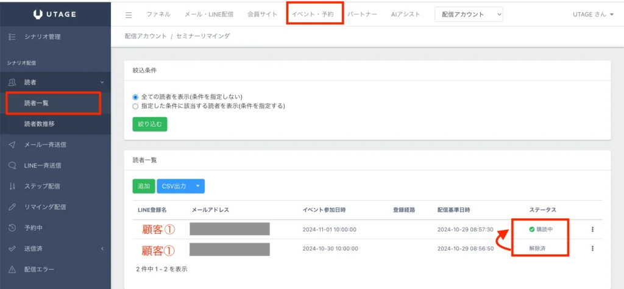This screenshot has height=289, width=624.
Task: Click セミナーリマインダ breadcrumb text
Action: [203, 36]
